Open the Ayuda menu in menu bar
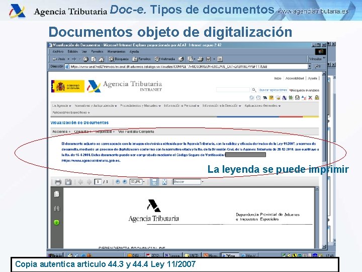The height and width of the screenshot is (272, 362). [x=134, y=51]
